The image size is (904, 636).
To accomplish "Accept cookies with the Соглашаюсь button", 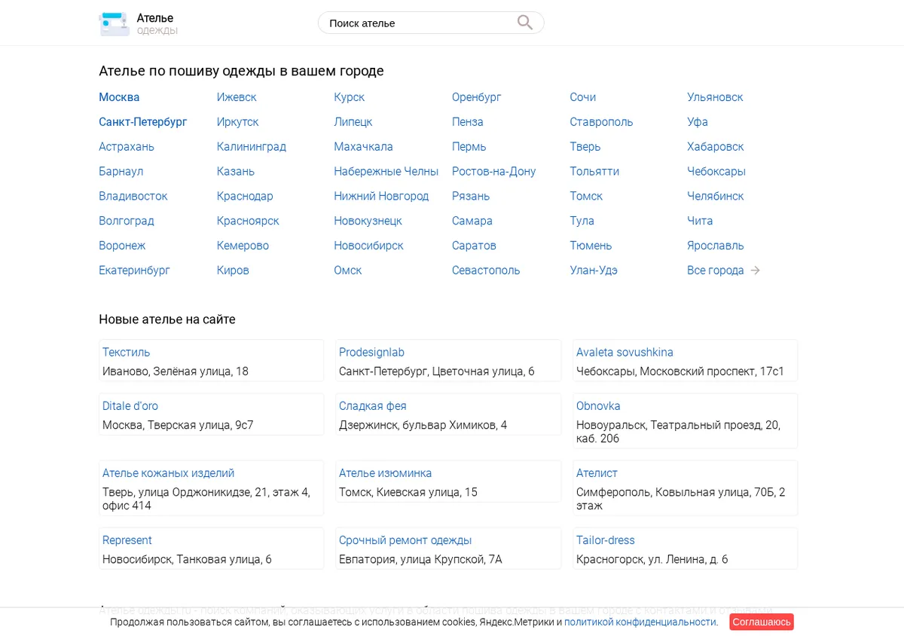I will tap(762, 622).
